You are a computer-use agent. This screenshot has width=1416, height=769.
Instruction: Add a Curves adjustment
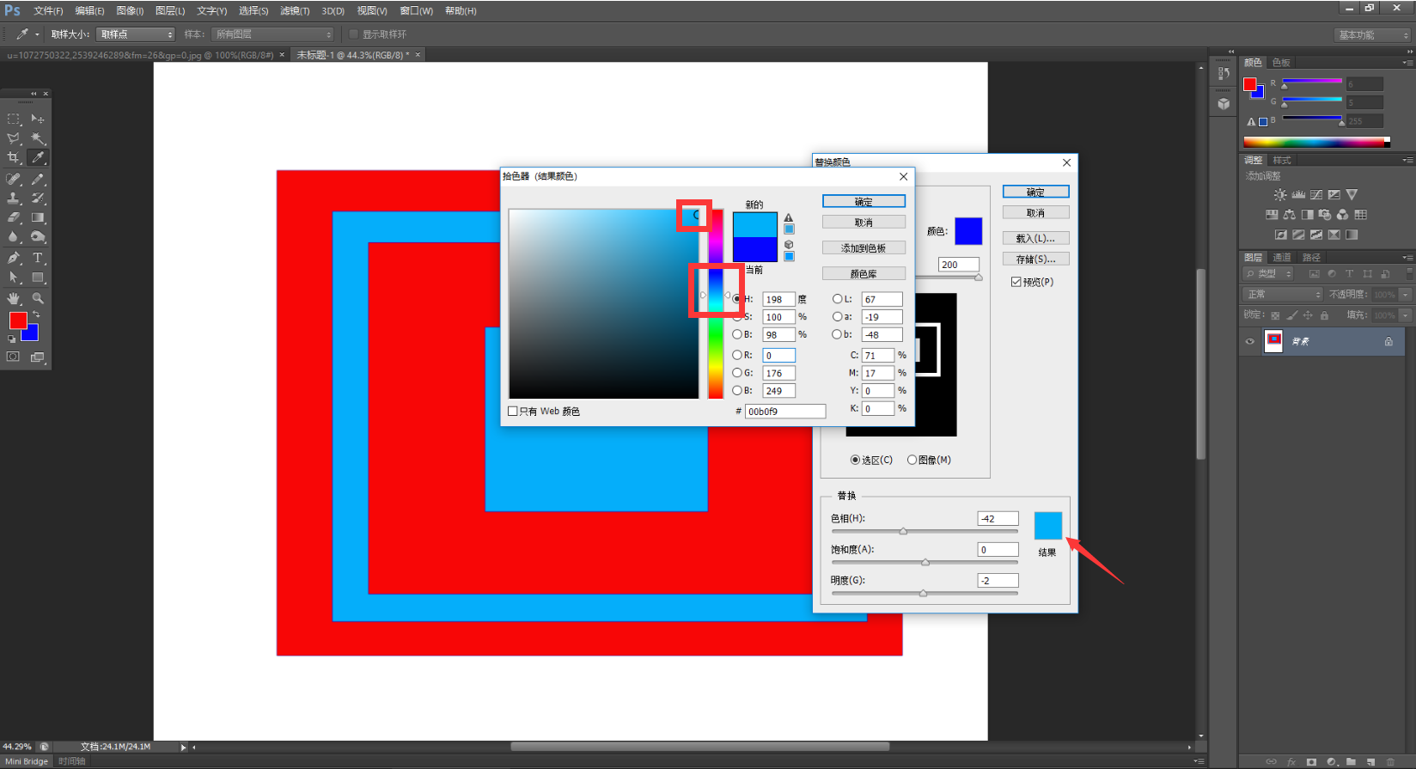1316,195
